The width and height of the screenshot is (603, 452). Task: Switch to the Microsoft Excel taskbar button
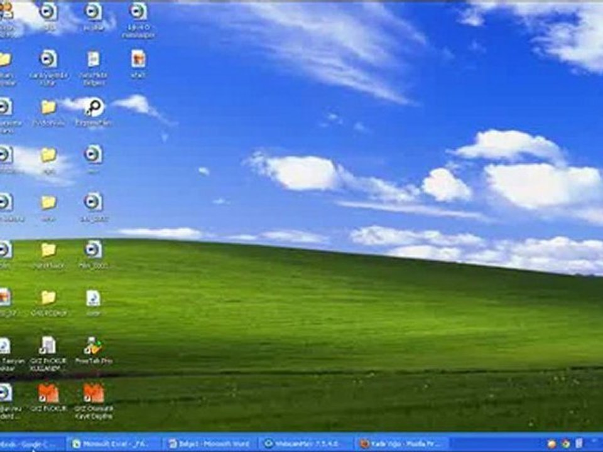click(x=114, y=444)
